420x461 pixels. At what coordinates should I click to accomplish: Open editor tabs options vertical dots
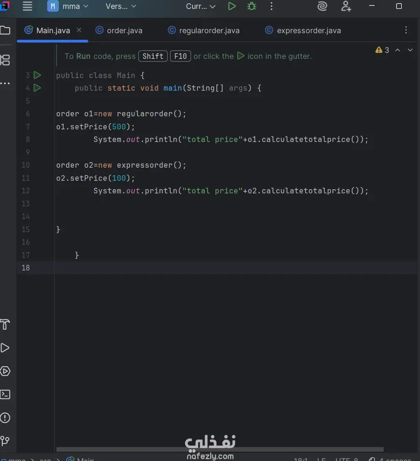coord(406,30)
